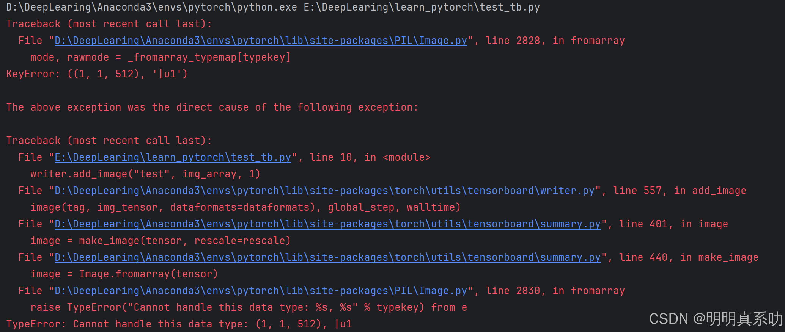Click the python.exe run command line
This screenshot has height=332, width=785.
tap(273, 7)
